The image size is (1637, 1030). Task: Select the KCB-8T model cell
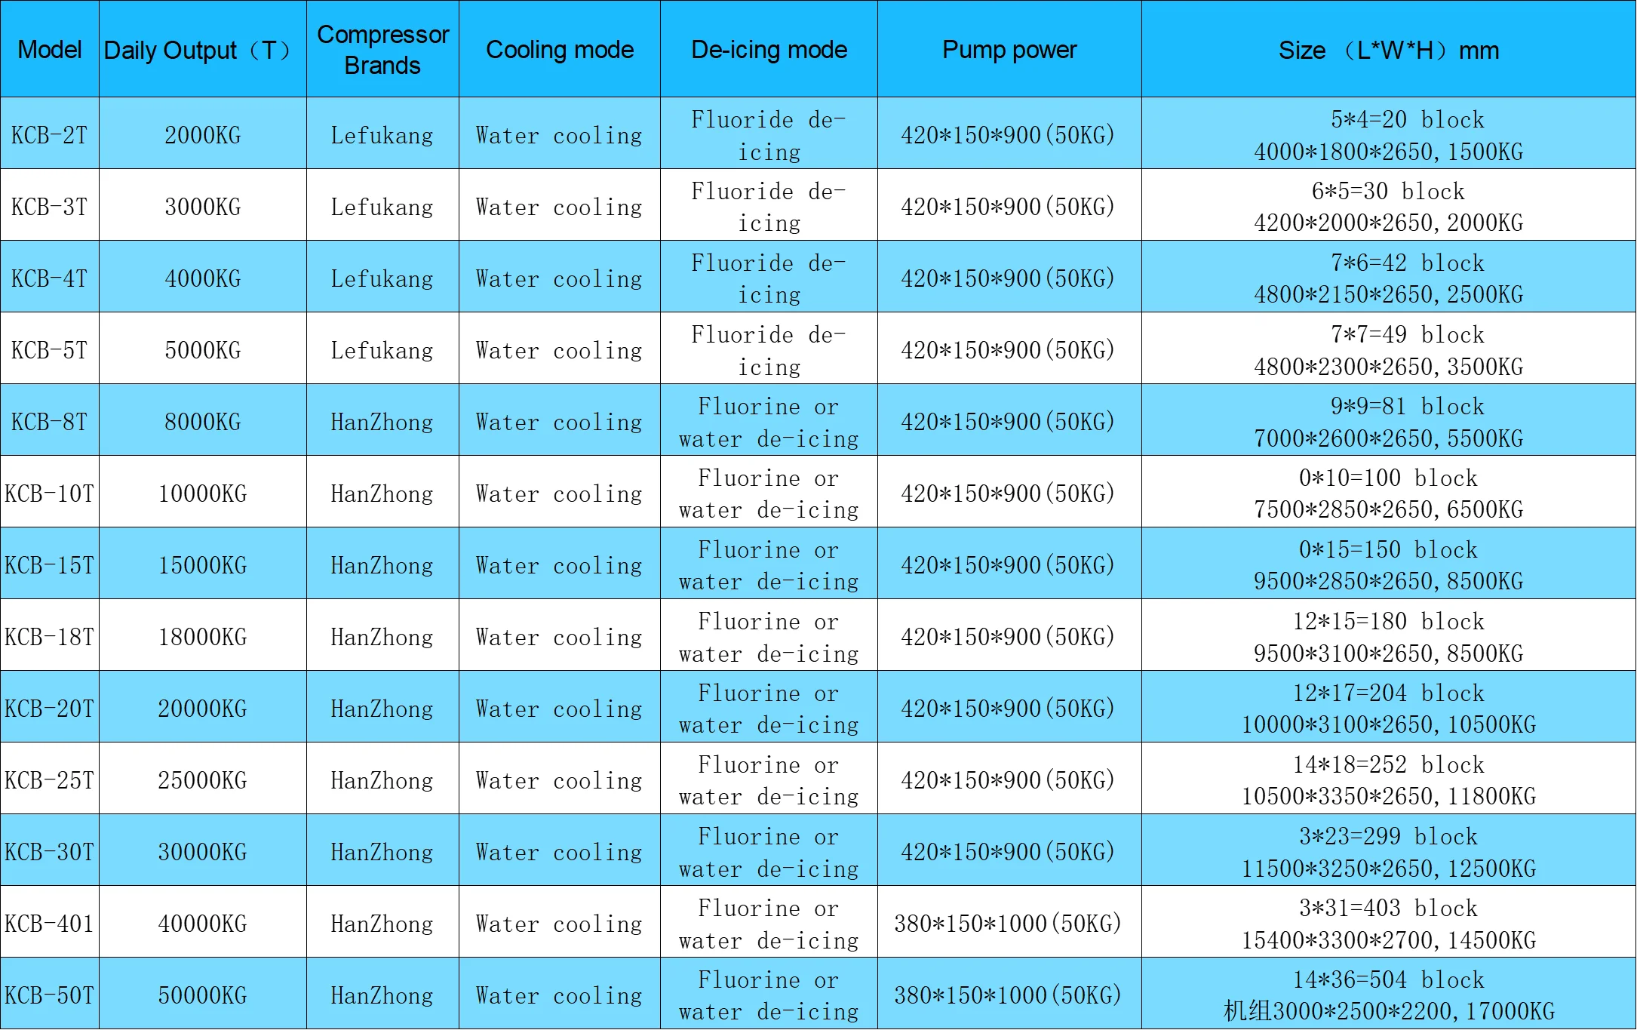(49, 422)
